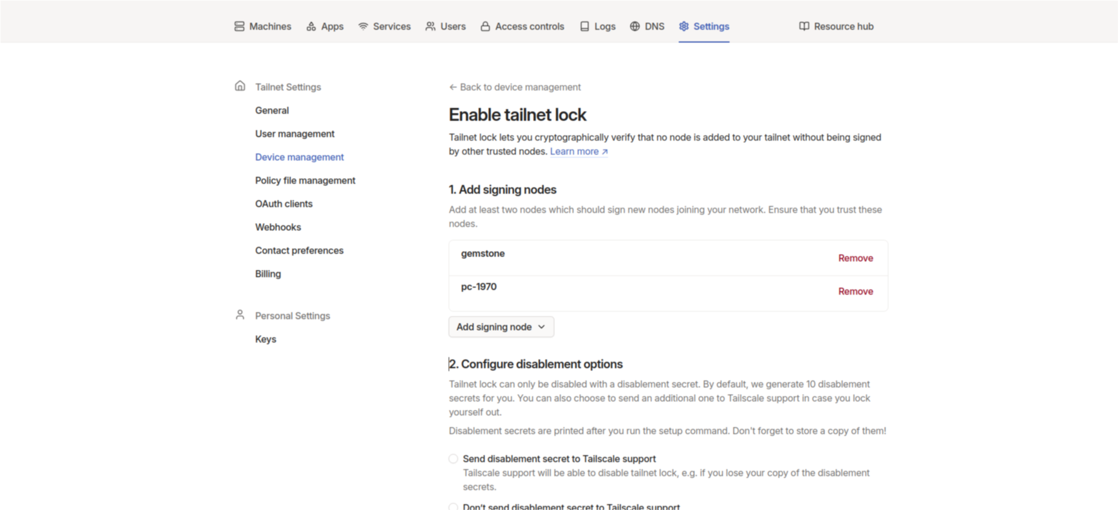Click the Add signing node chevron
The width and height of the screenshot is (1118, 510).
click(x=541, y=327)
